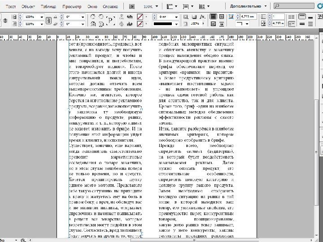Flip the selected object vertically

click(101, 24)
